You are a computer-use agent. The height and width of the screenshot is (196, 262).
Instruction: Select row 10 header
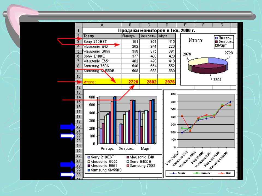[x=79, y=76]
